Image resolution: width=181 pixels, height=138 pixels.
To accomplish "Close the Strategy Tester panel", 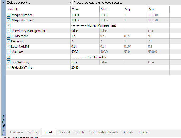I will click(x=3, y=2).
